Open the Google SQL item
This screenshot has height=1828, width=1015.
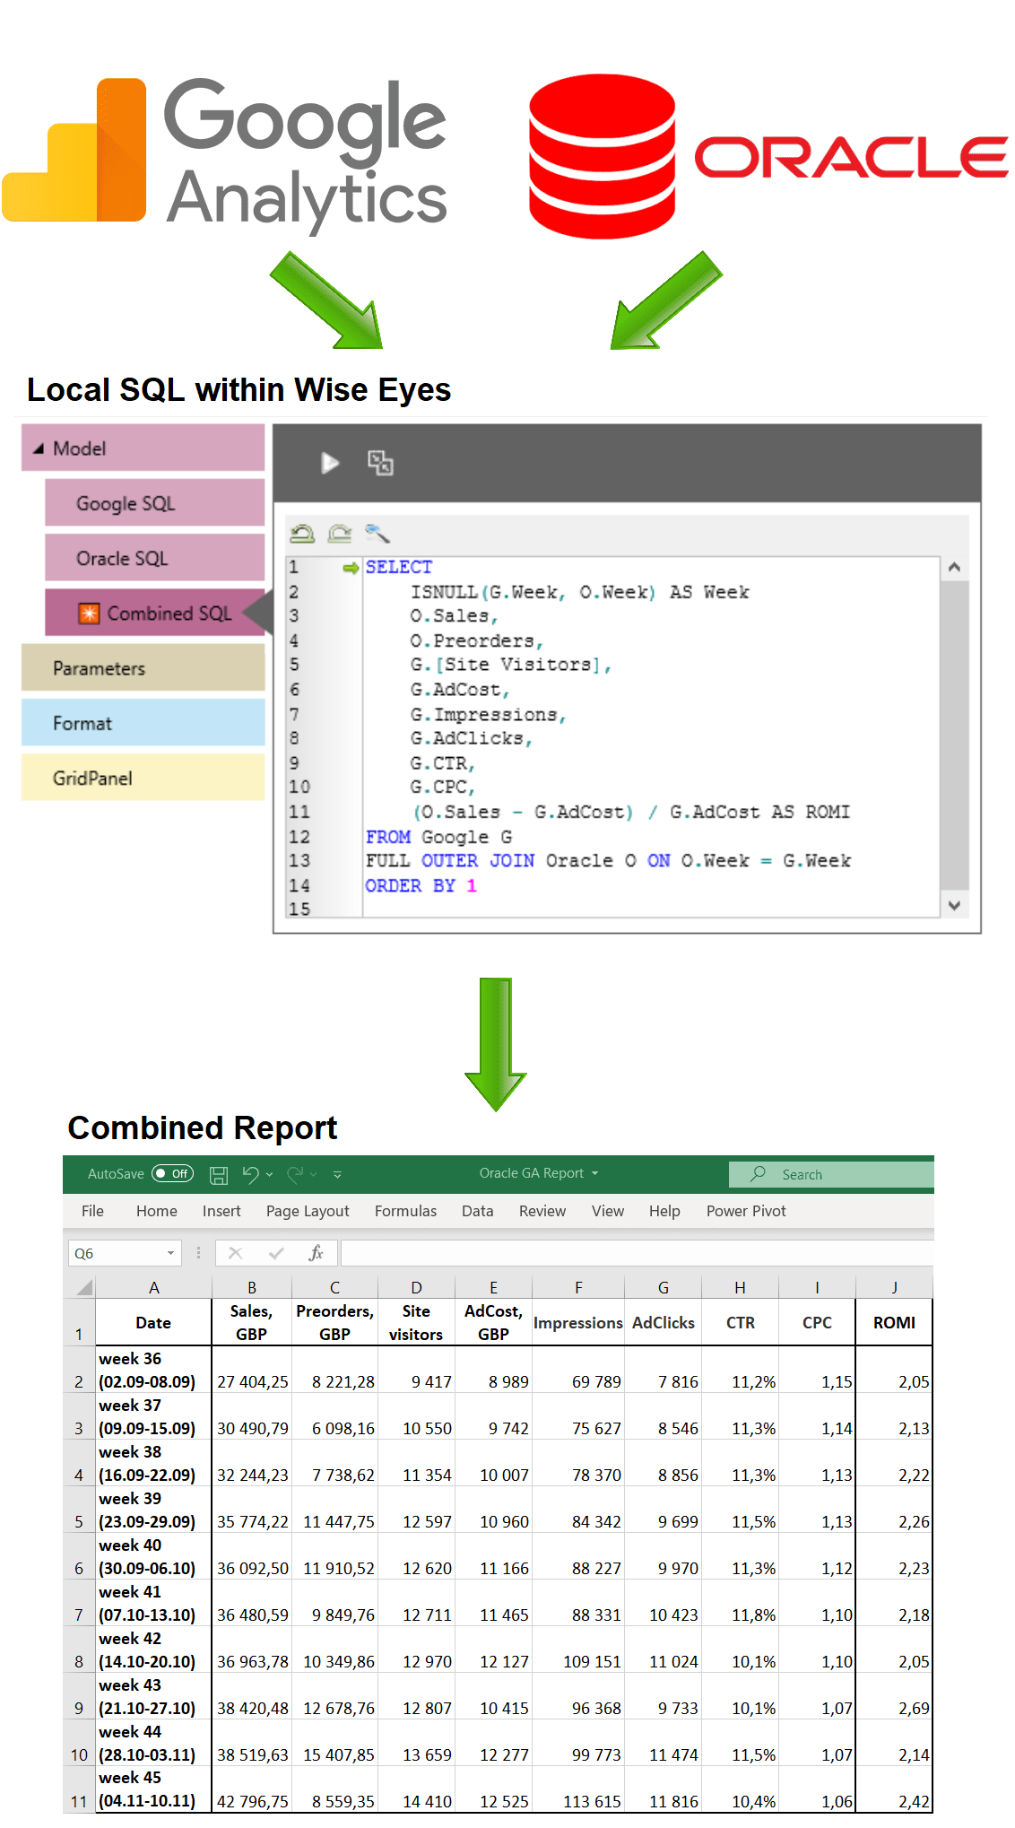[x=155, y=503]
